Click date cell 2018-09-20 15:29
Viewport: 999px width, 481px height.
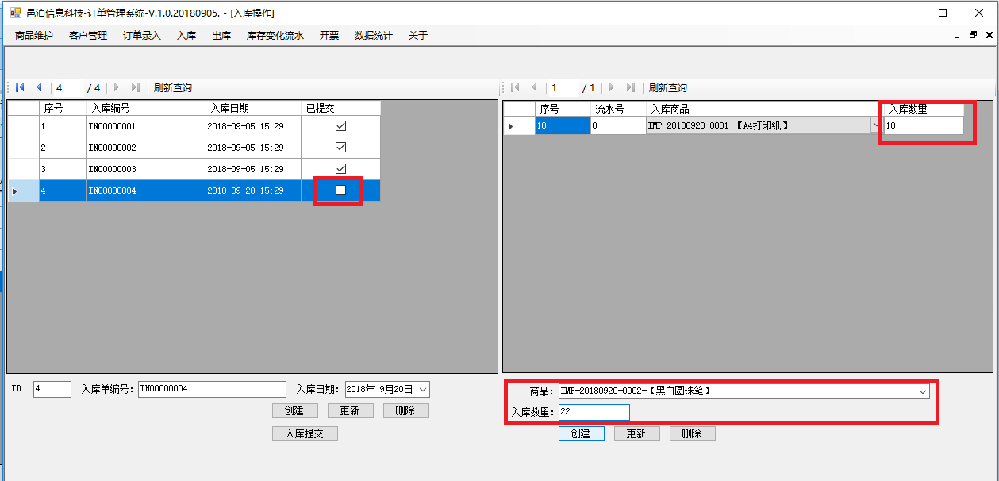point(253,190)
